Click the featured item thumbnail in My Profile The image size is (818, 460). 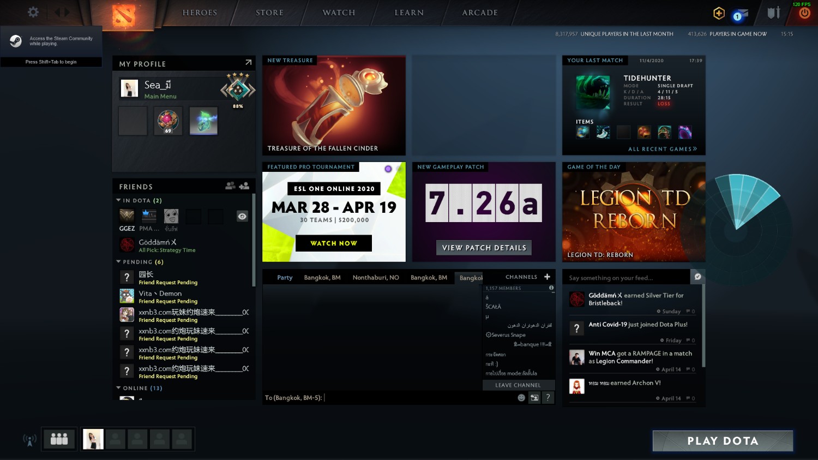pos(203,121)
